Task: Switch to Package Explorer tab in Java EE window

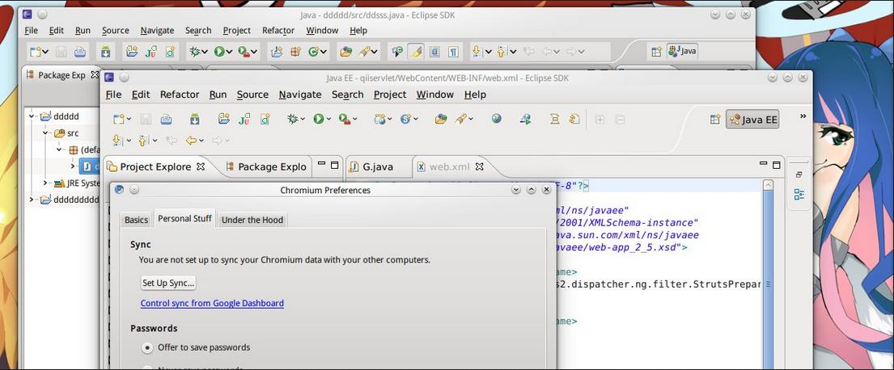Action: (x=265, y=166)
